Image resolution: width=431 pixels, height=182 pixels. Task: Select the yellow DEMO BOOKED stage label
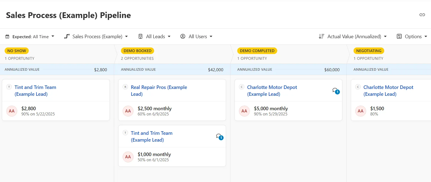(137, 51)
